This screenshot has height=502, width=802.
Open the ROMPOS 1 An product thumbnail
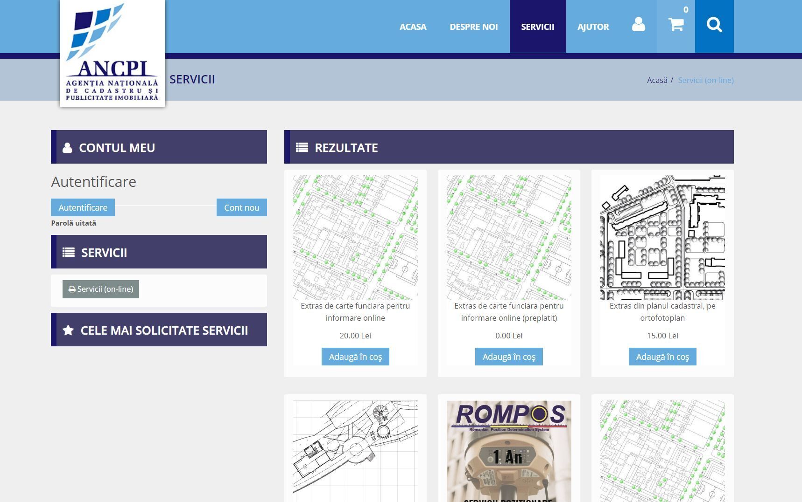(x=509, y=451)
